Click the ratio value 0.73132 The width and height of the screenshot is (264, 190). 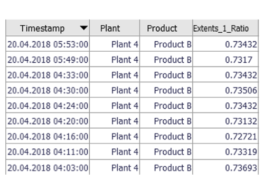(241, 121)
